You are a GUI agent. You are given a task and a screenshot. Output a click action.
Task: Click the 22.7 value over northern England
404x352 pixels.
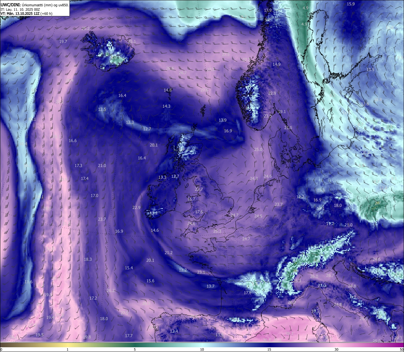tap(199, 189)
